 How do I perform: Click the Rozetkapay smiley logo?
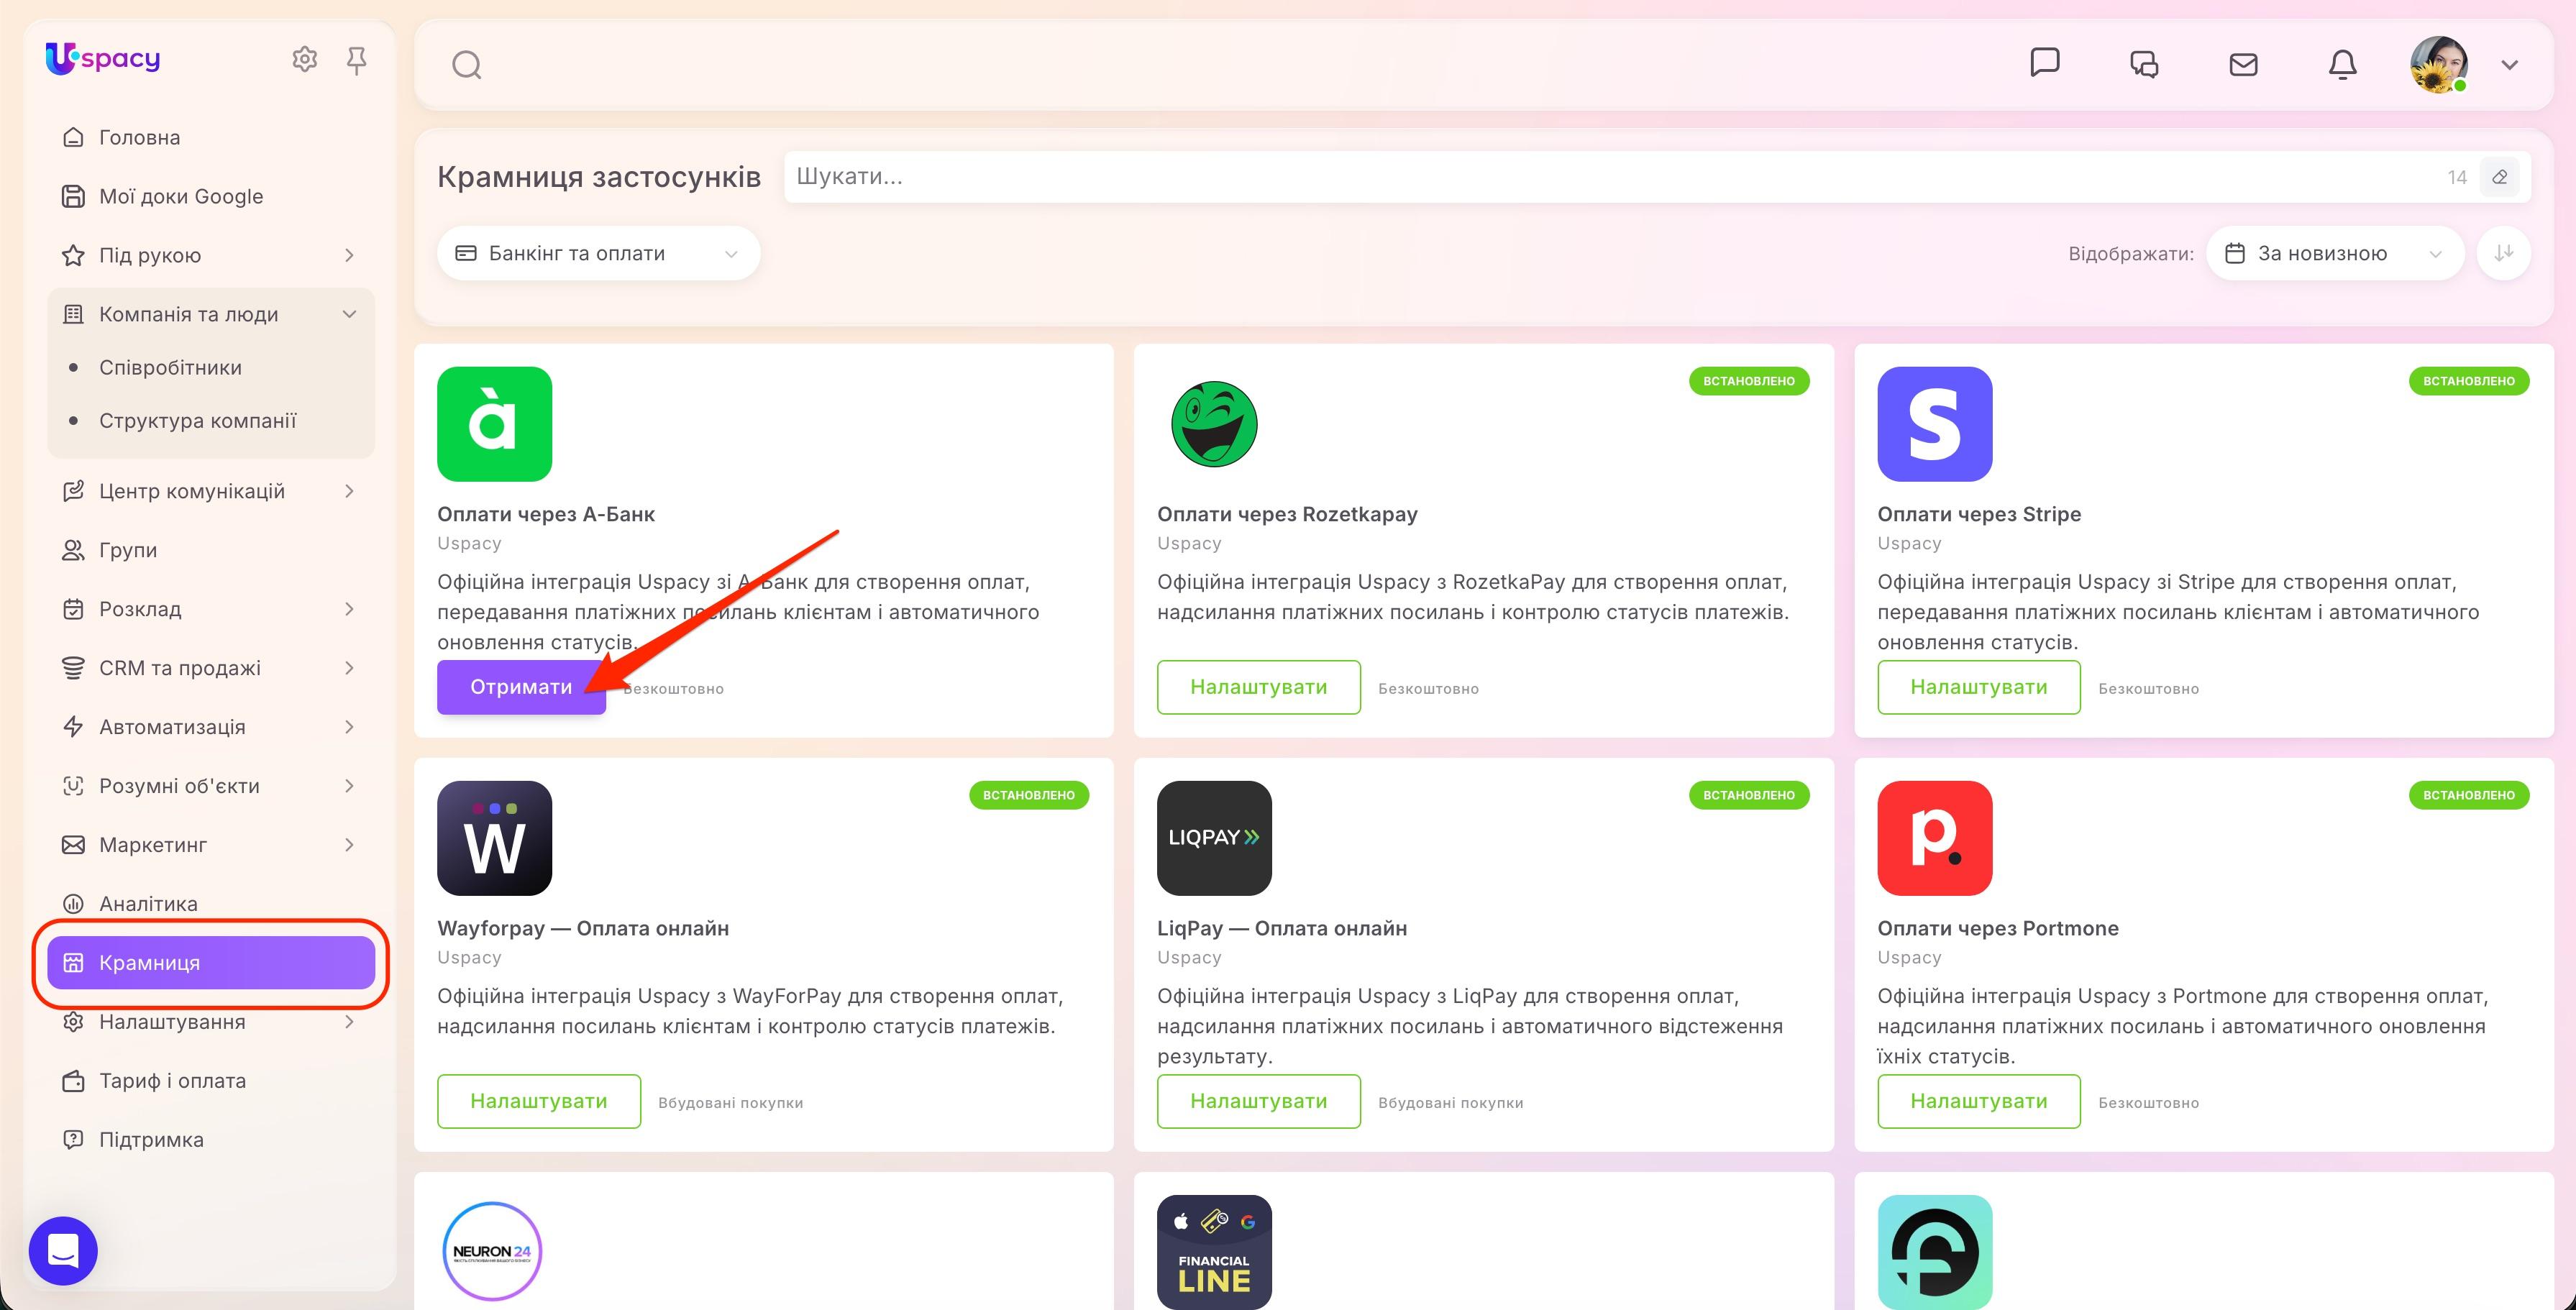1214,424
